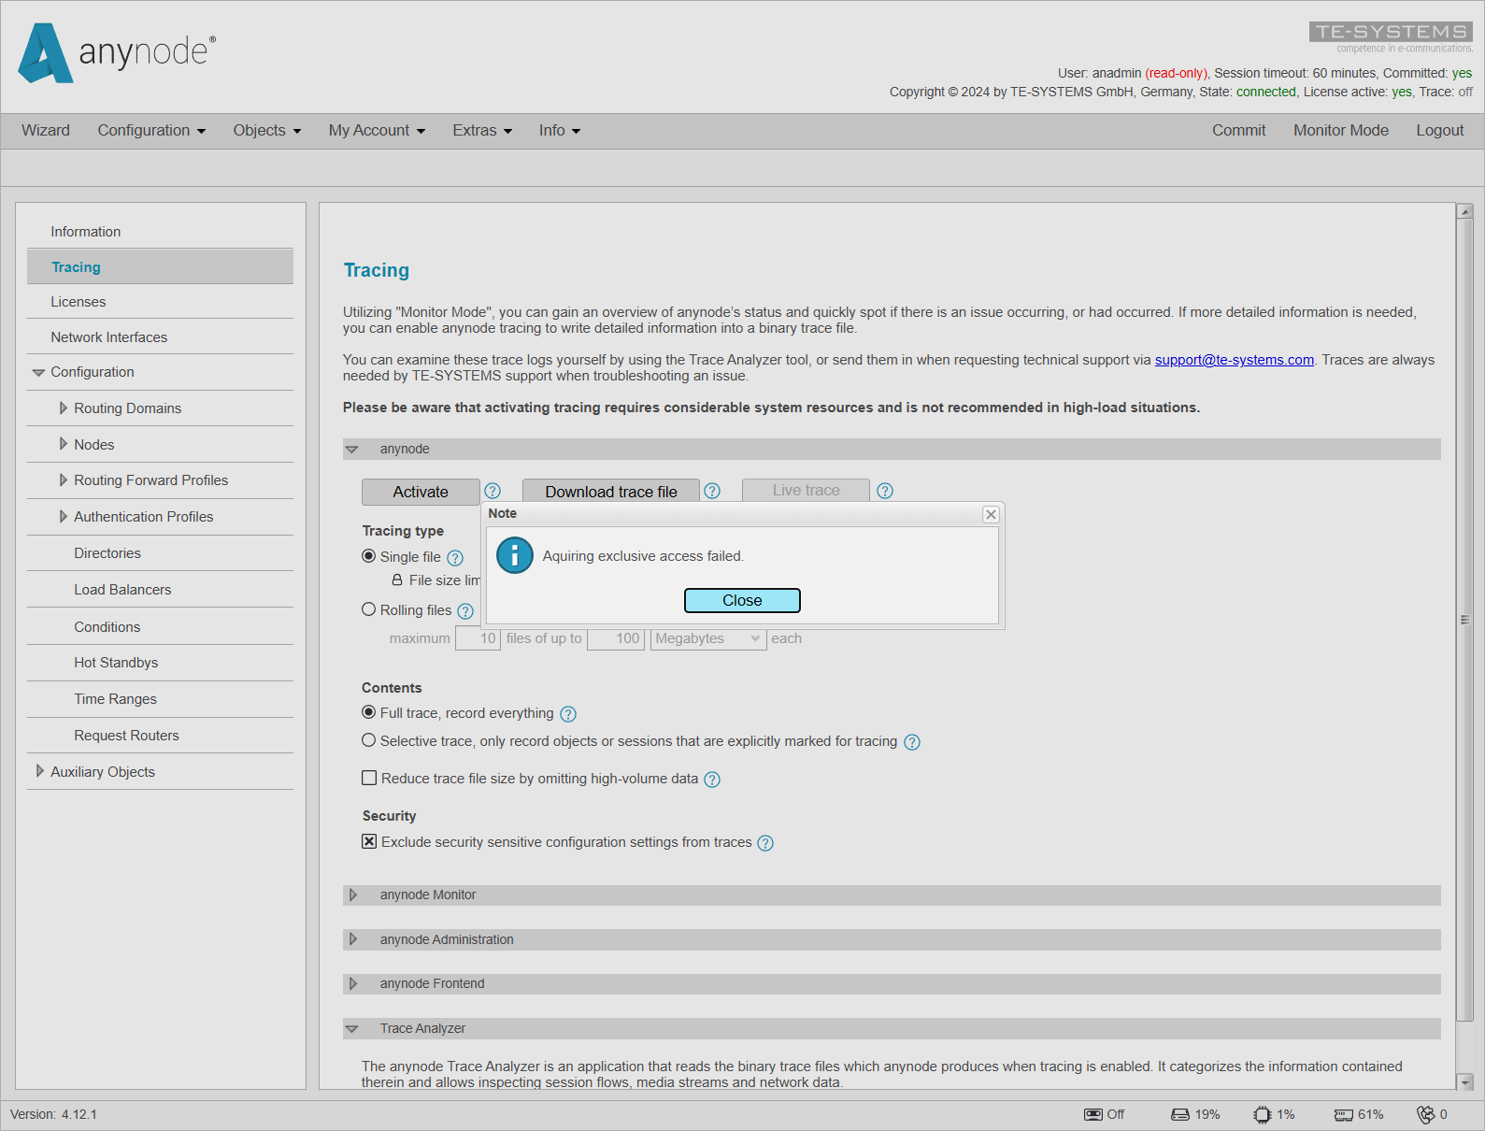Click Logout
This screenshot has width=1485, height=1131.
(1439, 130)
